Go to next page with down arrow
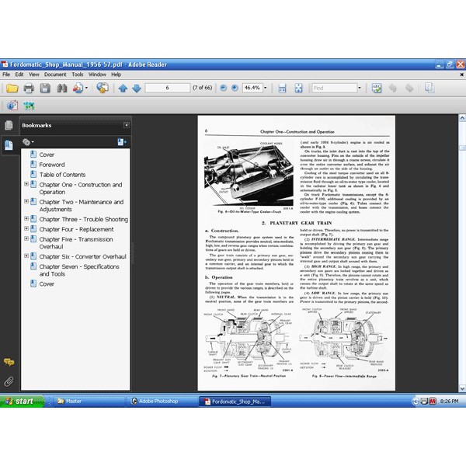This screenshot has height=466, width=466. click(137, 89)
